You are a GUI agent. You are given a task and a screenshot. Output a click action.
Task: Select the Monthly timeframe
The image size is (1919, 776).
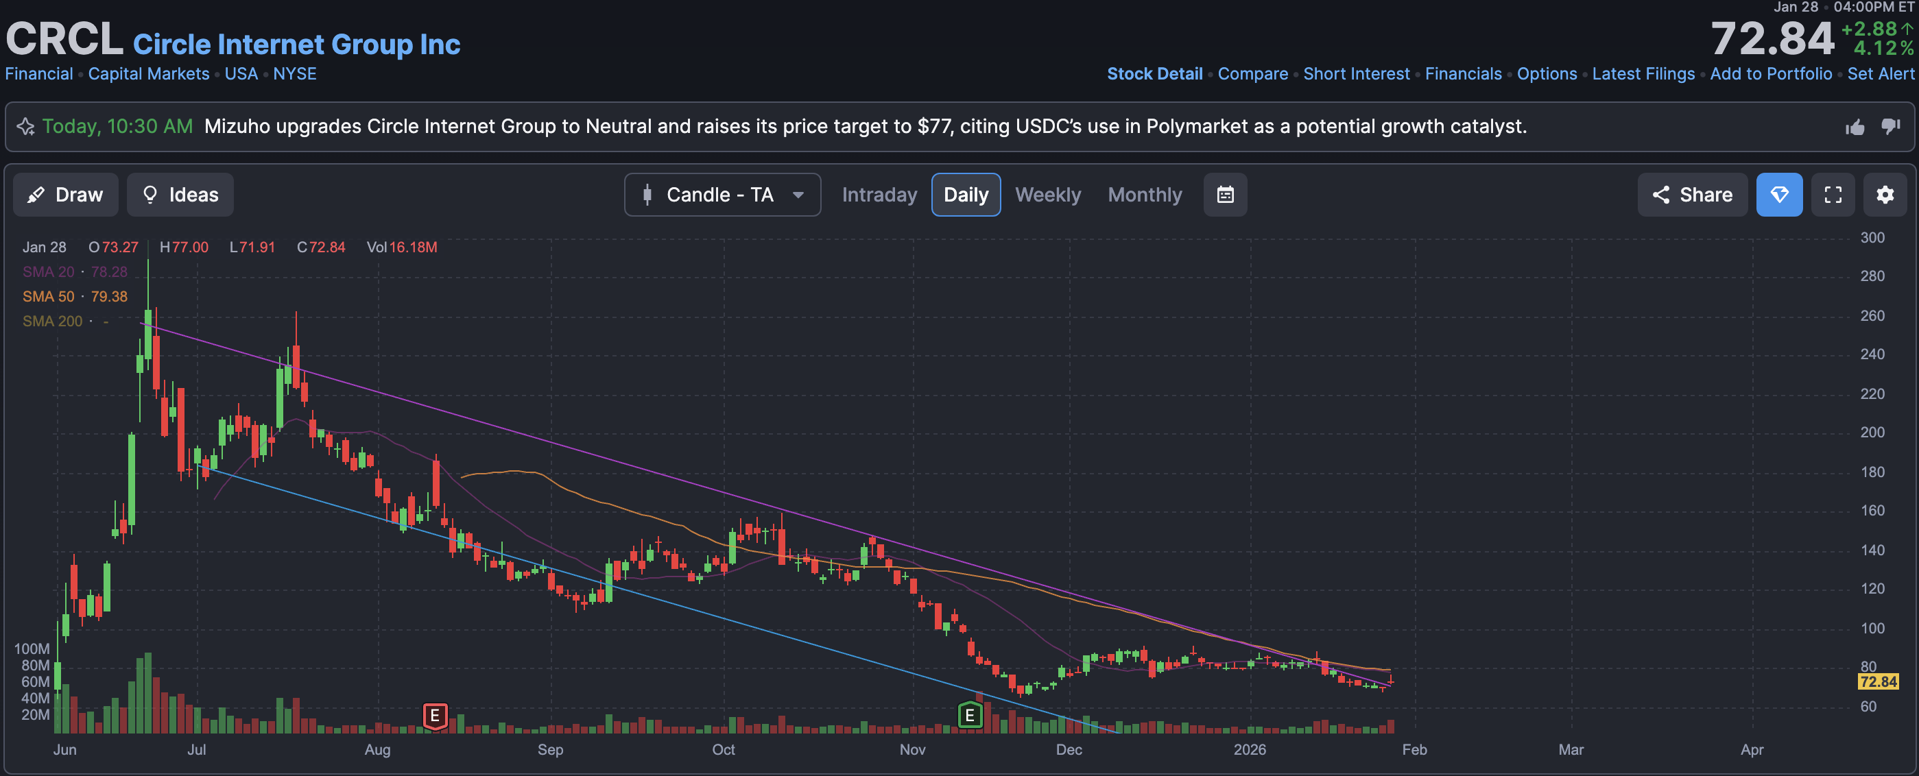tap(1144, 195)
